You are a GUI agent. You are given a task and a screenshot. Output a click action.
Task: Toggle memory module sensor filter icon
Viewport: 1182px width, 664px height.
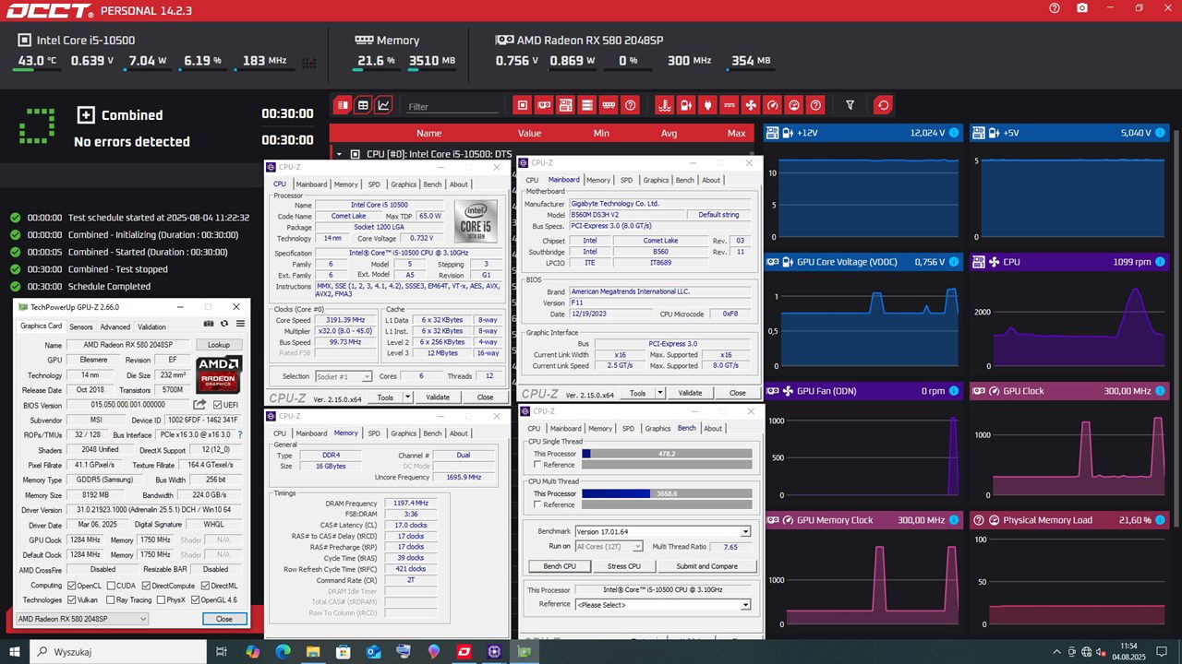(x=609, y=105)
